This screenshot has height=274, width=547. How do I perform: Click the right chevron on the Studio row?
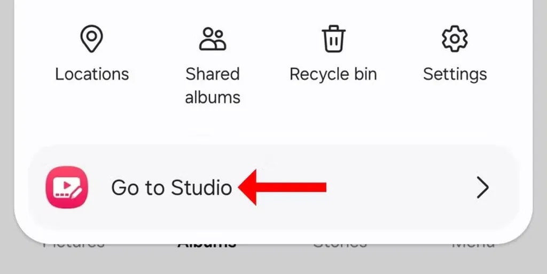click(x=483, y=187)
